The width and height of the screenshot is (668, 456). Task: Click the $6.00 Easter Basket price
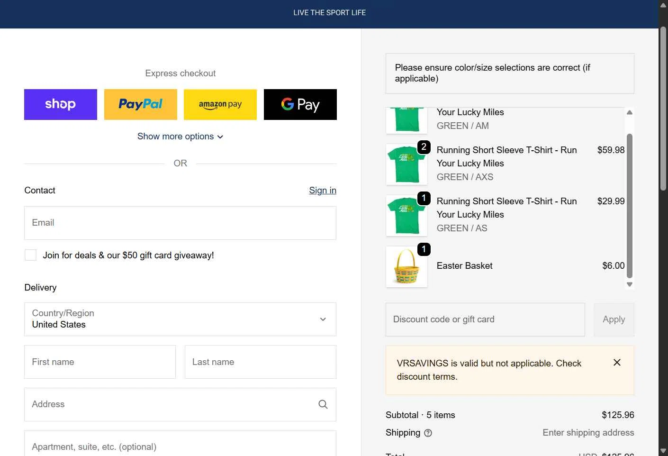tap(613, 266)
